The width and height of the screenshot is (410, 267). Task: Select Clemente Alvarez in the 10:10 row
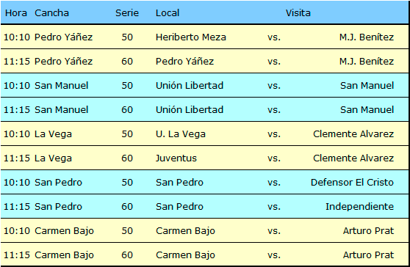353,134
